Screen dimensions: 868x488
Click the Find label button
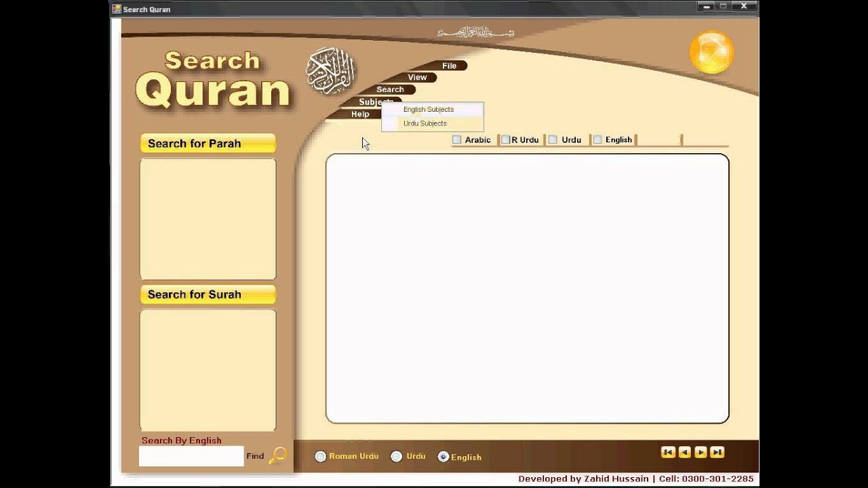255,456
